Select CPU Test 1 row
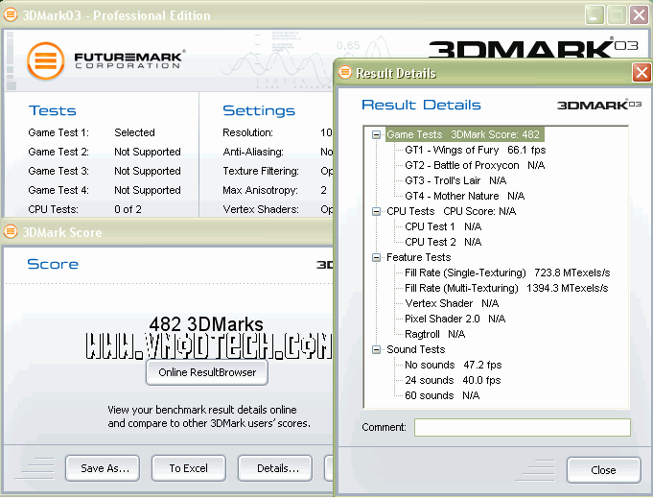Viewport: 653px width, 498px height. click(x=443, y=226)
